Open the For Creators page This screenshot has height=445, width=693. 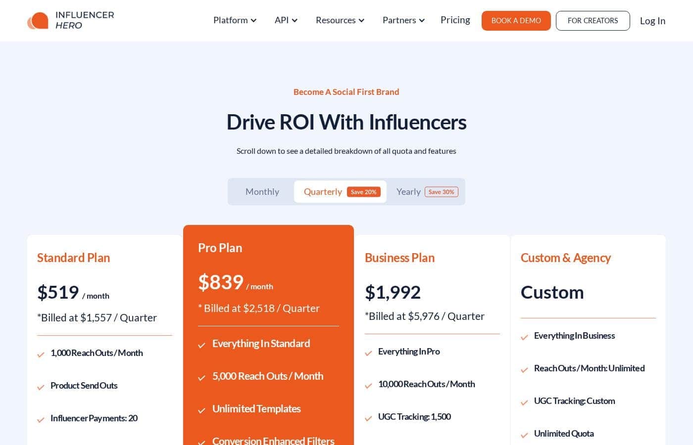[593, 21]
